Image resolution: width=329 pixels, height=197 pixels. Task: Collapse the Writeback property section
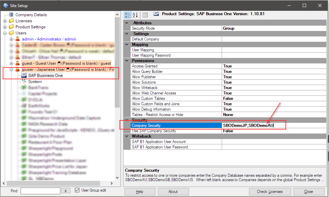coord(127,136)
